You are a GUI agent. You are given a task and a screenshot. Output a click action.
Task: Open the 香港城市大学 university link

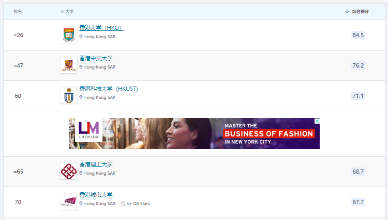tap(96, 195)
